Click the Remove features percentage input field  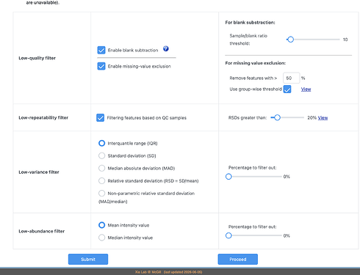click(x=291, y=78)
